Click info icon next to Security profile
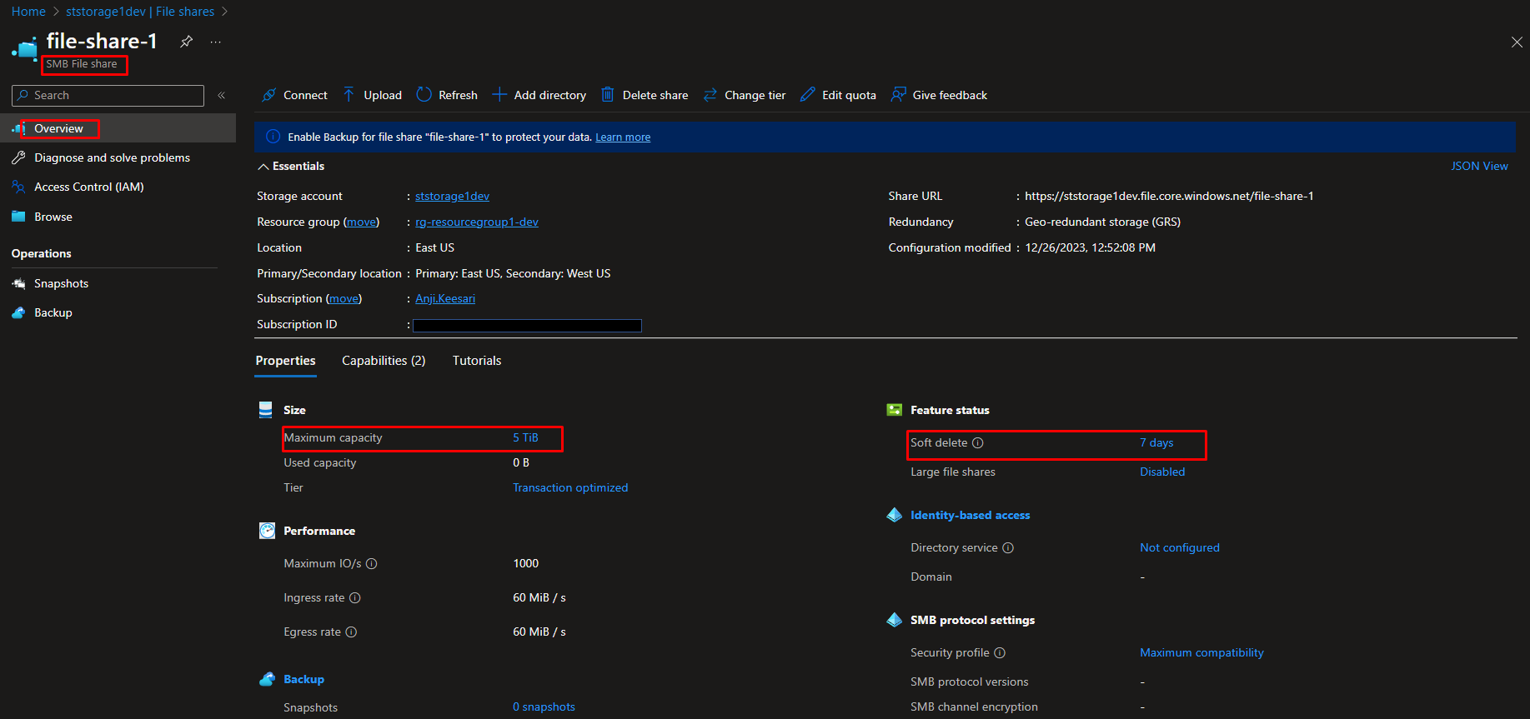This screenshot has width=1530, height=719. click(1000, 653)
